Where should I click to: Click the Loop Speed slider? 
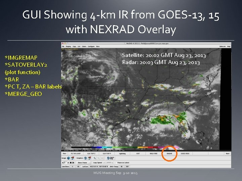click(108, 163)
